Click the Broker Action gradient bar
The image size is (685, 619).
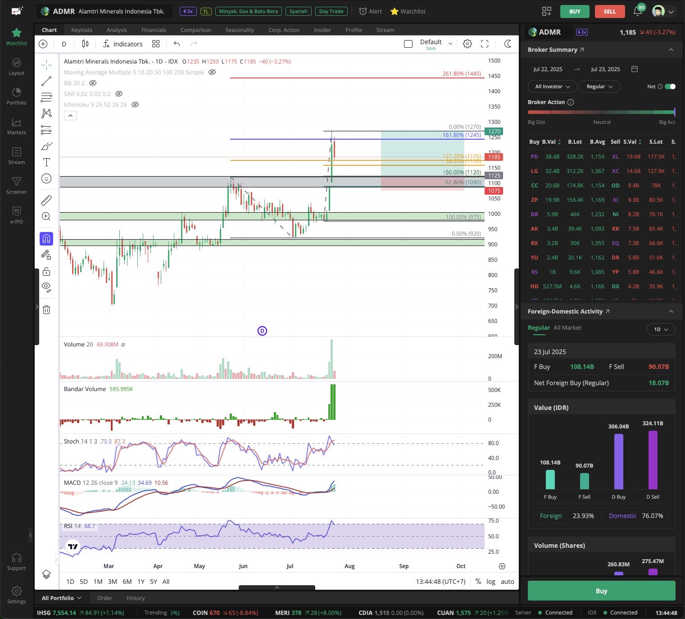[601, 112]
